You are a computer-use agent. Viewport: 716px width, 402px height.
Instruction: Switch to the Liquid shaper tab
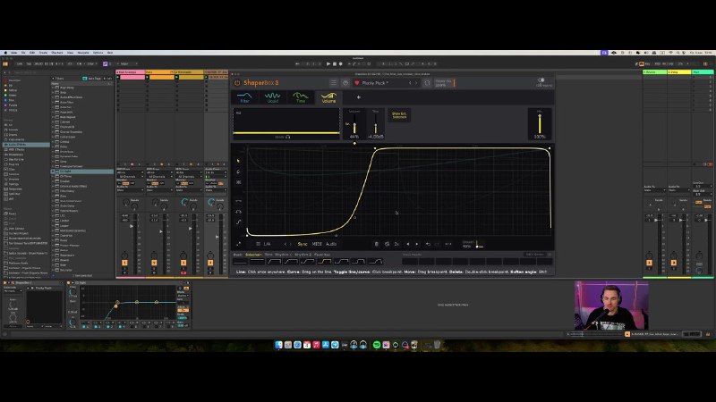273,97
